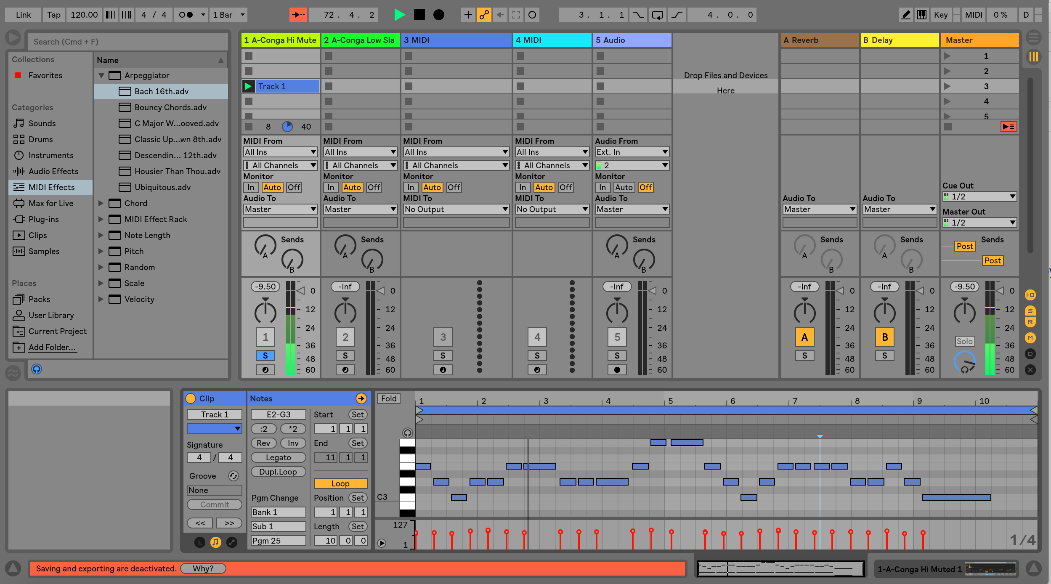This screenshot has height=584, width=1051.
Task: Open track 1 MIDI From All Ins dropdown
Action: pos(280,152)
